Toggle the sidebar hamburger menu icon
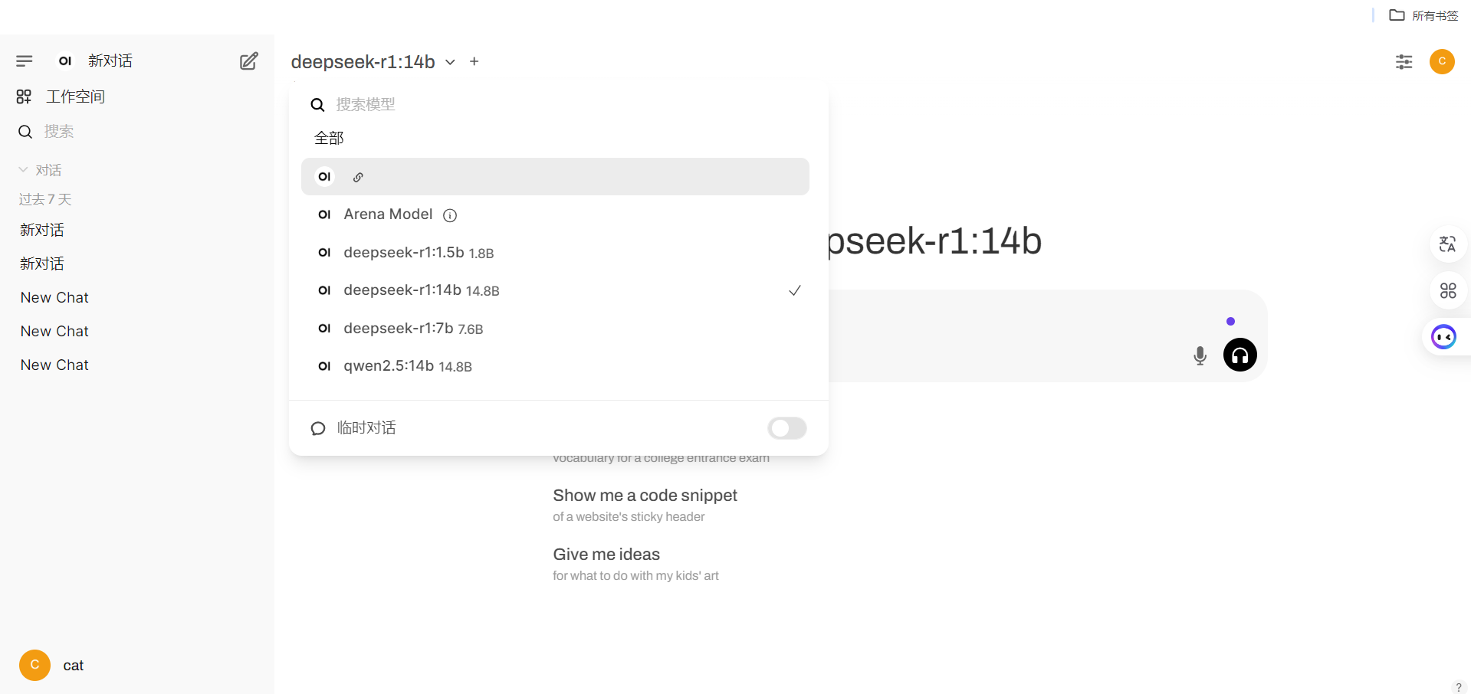The image size is (1471, 694). 25,61
